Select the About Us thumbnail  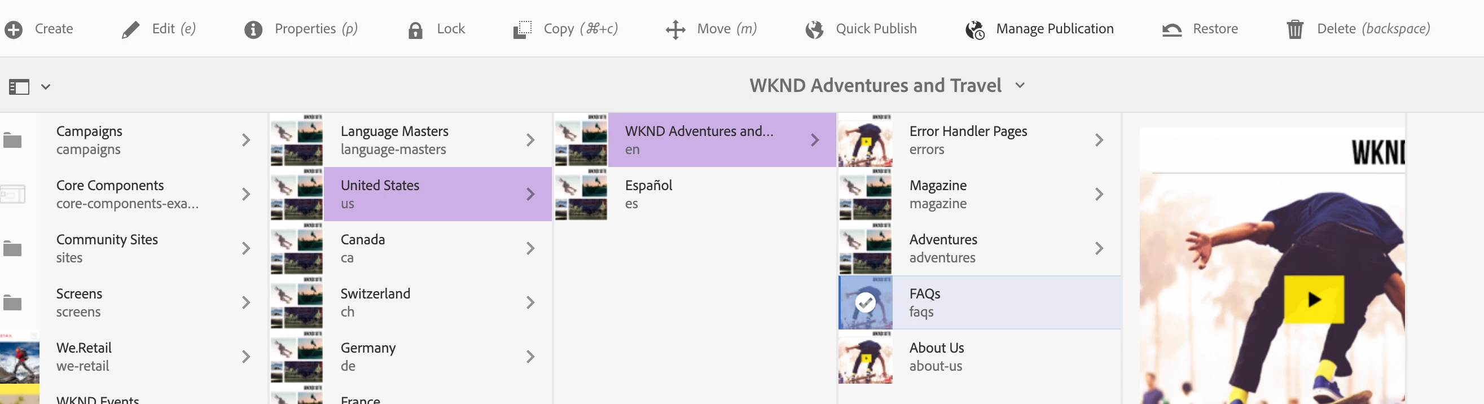tap(865, 357)
